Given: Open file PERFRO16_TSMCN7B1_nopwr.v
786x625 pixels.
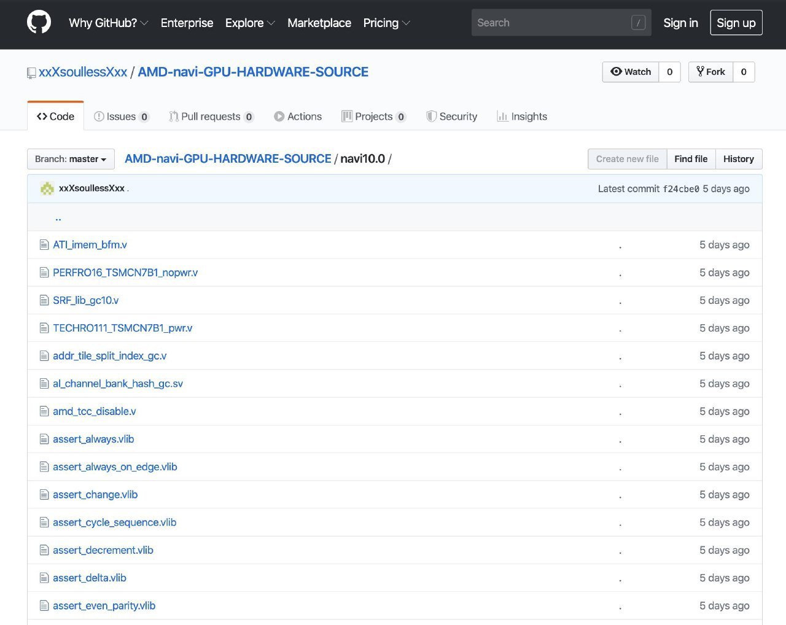Looking at the screenshot, I should pyautogui.click(x=125, y=273).
